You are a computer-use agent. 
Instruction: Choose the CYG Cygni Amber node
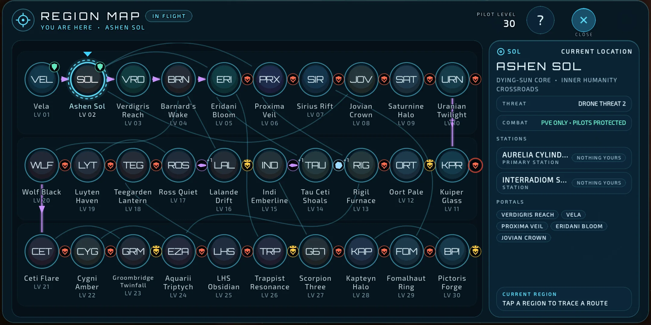click(x=87, y=251)
